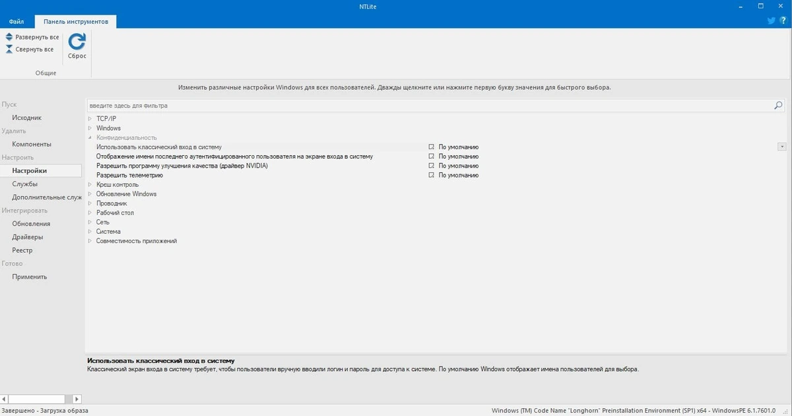This screenshot has width=792, height=416.
Task: Expand the TCP/IP tree node
Action: [90, 119]
